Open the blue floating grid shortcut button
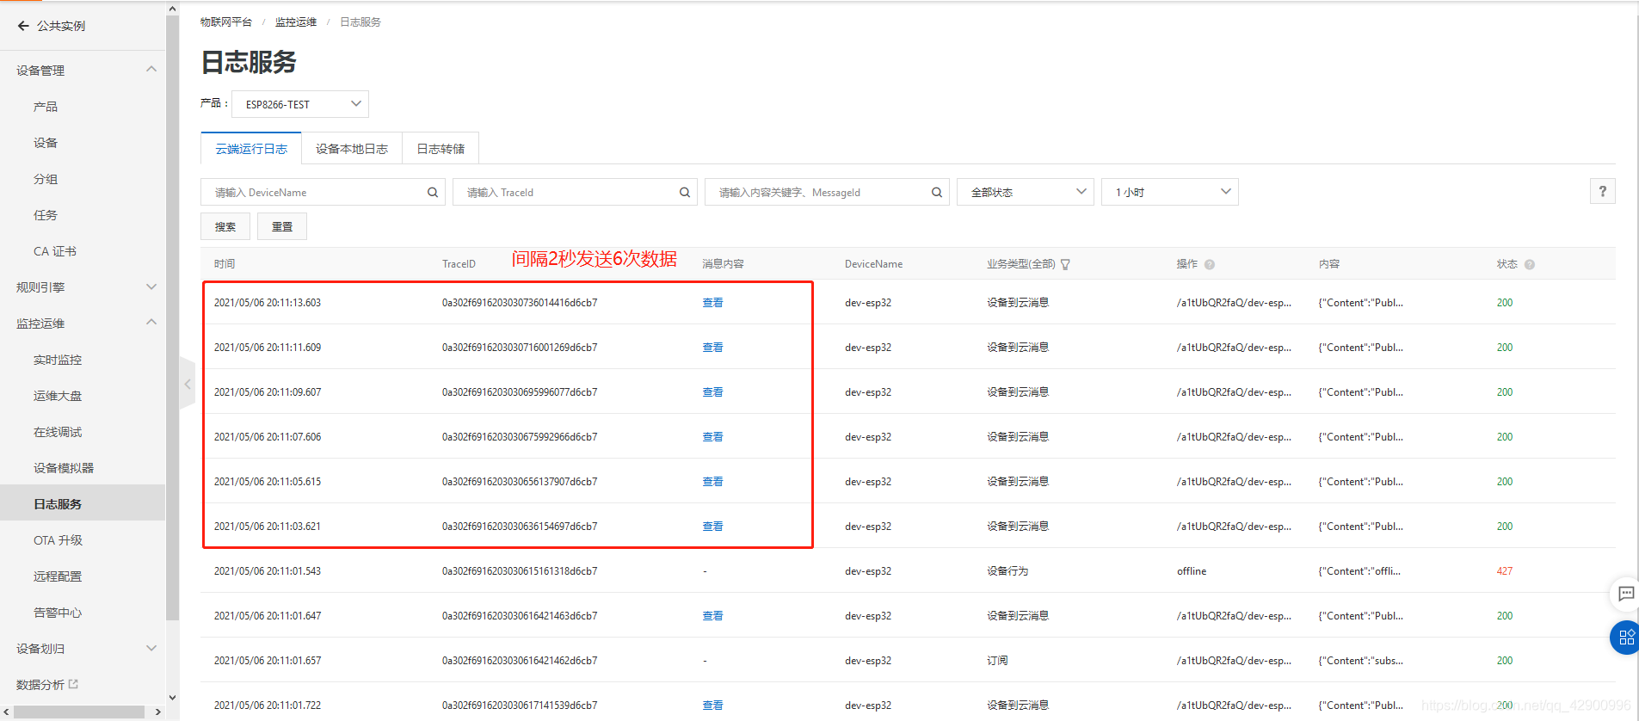 coord(1625,638)
